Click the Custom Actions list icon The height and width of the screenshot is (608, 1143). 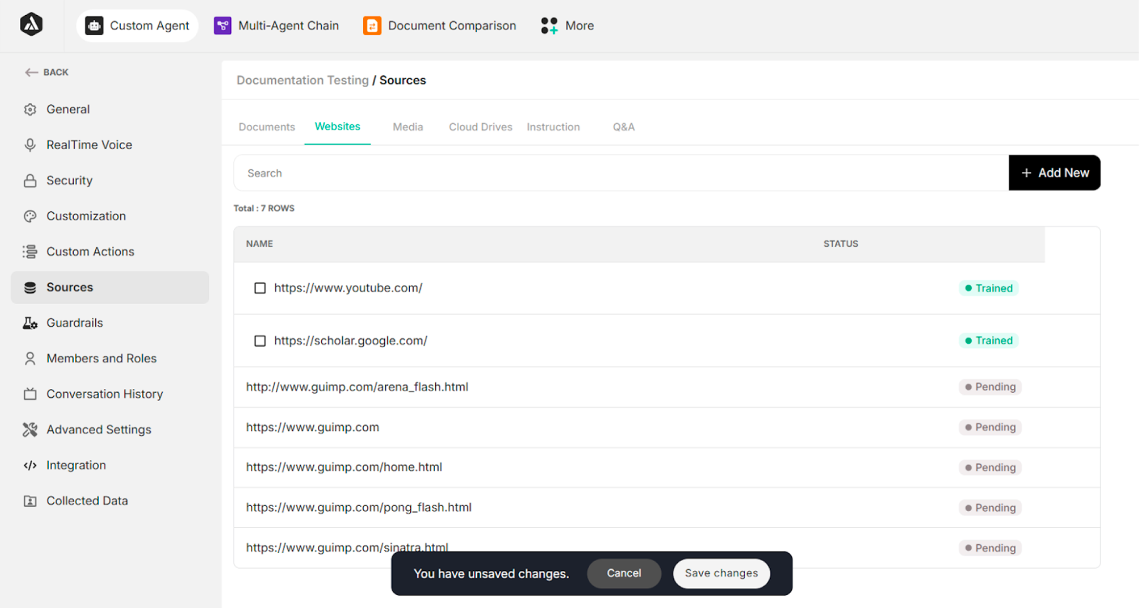pos(30,251)
